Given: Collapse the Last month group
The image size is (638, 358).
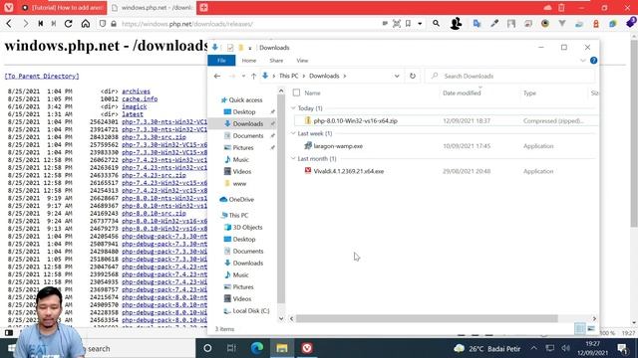Looking at the screenshot, I should tap(293, 159).
